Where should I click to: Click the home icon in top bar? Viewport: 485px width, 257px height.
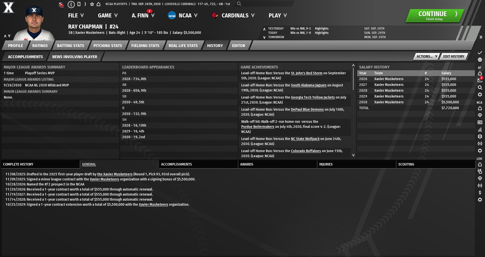coord(99,4)
